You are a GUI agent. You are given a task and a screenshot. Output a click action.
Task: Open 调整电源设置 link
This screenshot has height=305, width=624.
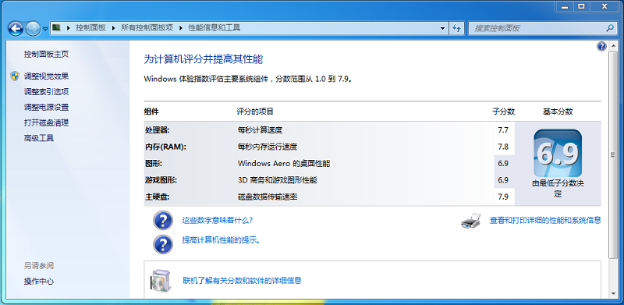(46, 107)
